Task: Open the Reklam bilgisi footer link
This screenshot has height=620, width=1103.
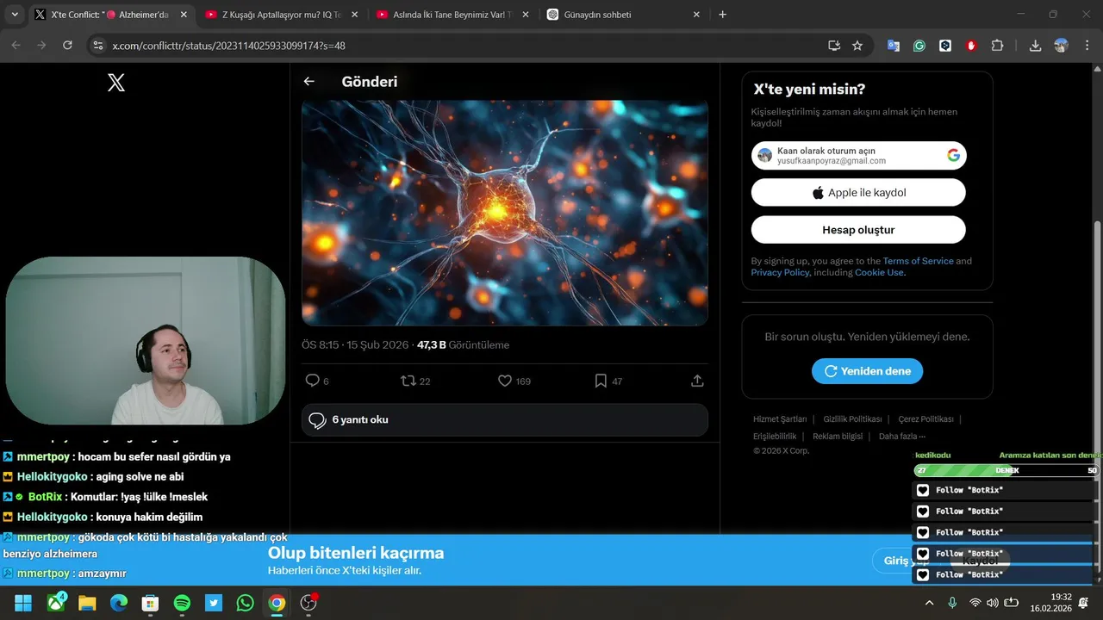Action: [x=838, y=437]
